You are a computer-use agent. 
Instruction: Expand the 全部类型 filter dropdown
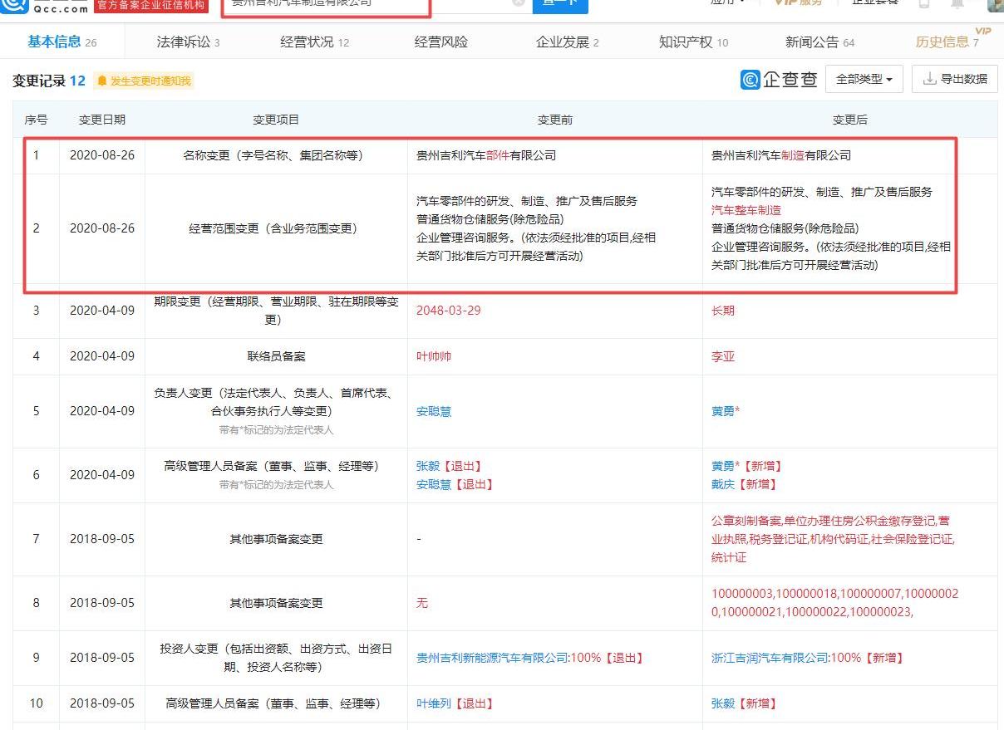point(864,79)
